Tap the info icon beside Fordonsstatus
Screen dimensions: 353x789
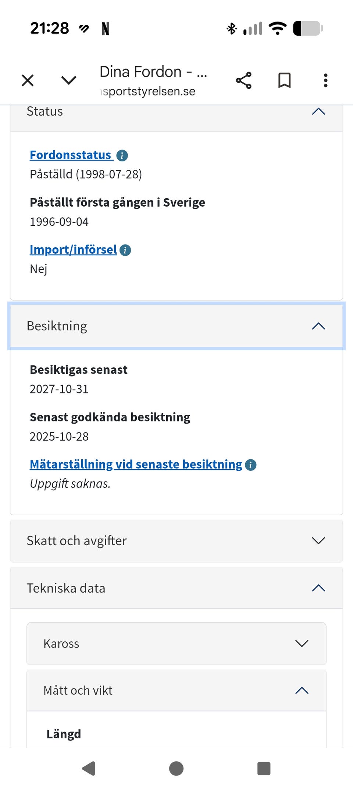(122, 155)
